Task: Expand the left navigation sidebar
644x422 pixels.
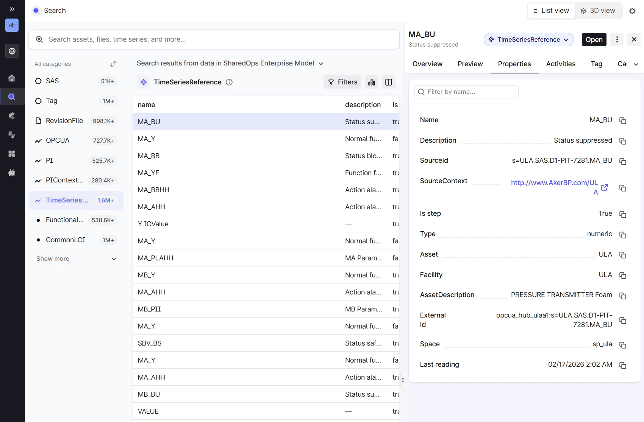Action: pos(12,9)
